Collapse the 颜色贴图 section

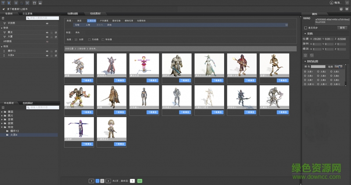(305, 61)
